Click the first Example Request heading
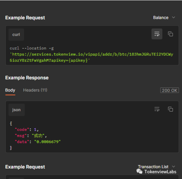 tap(25, 18)
